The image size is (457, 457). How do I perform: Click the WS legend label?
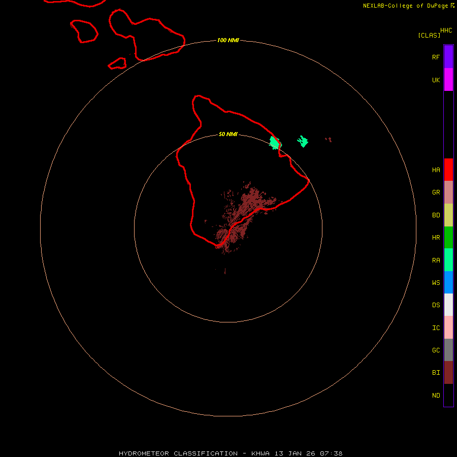tap(436, 282)
